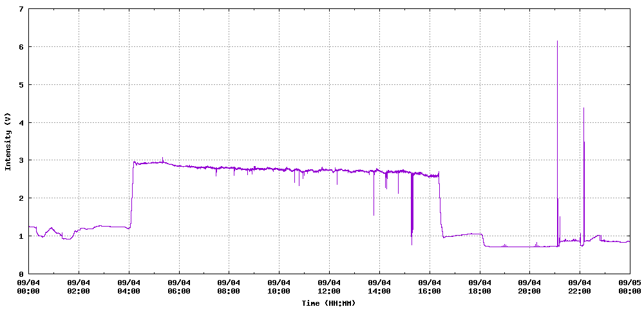
Task: Click the peak of the spike reaching above 4 V
Action: click(583, 108)
